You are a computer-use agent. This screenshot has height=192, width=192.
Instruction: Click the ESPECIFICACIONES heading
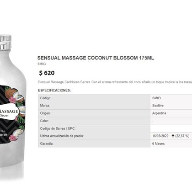tap(54, 91)
